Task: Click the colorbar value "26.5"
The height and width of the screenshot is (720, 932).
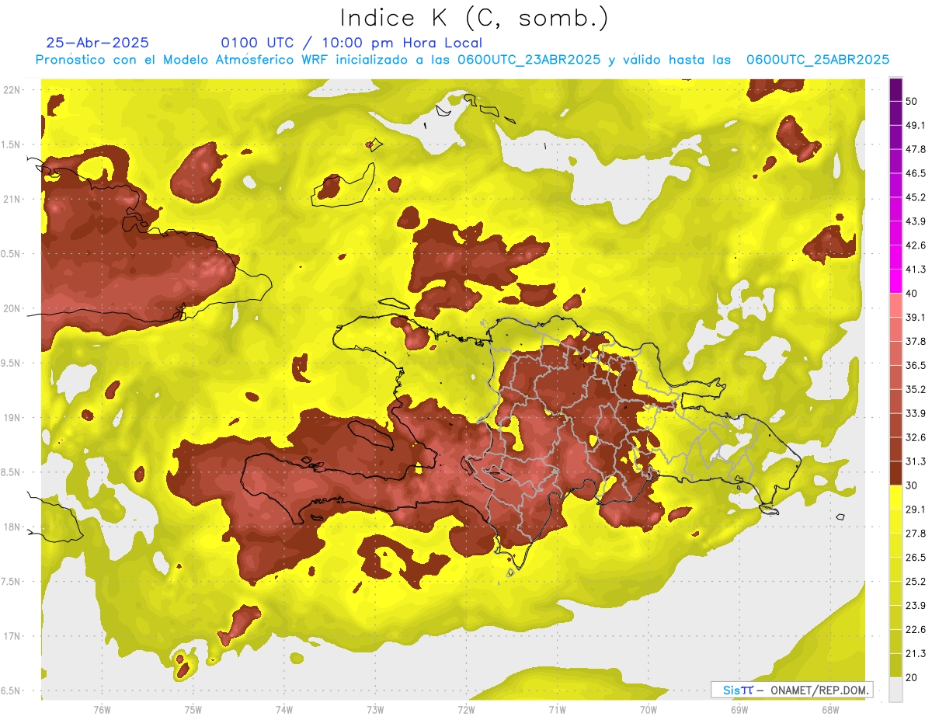Action: pos(915,558)
